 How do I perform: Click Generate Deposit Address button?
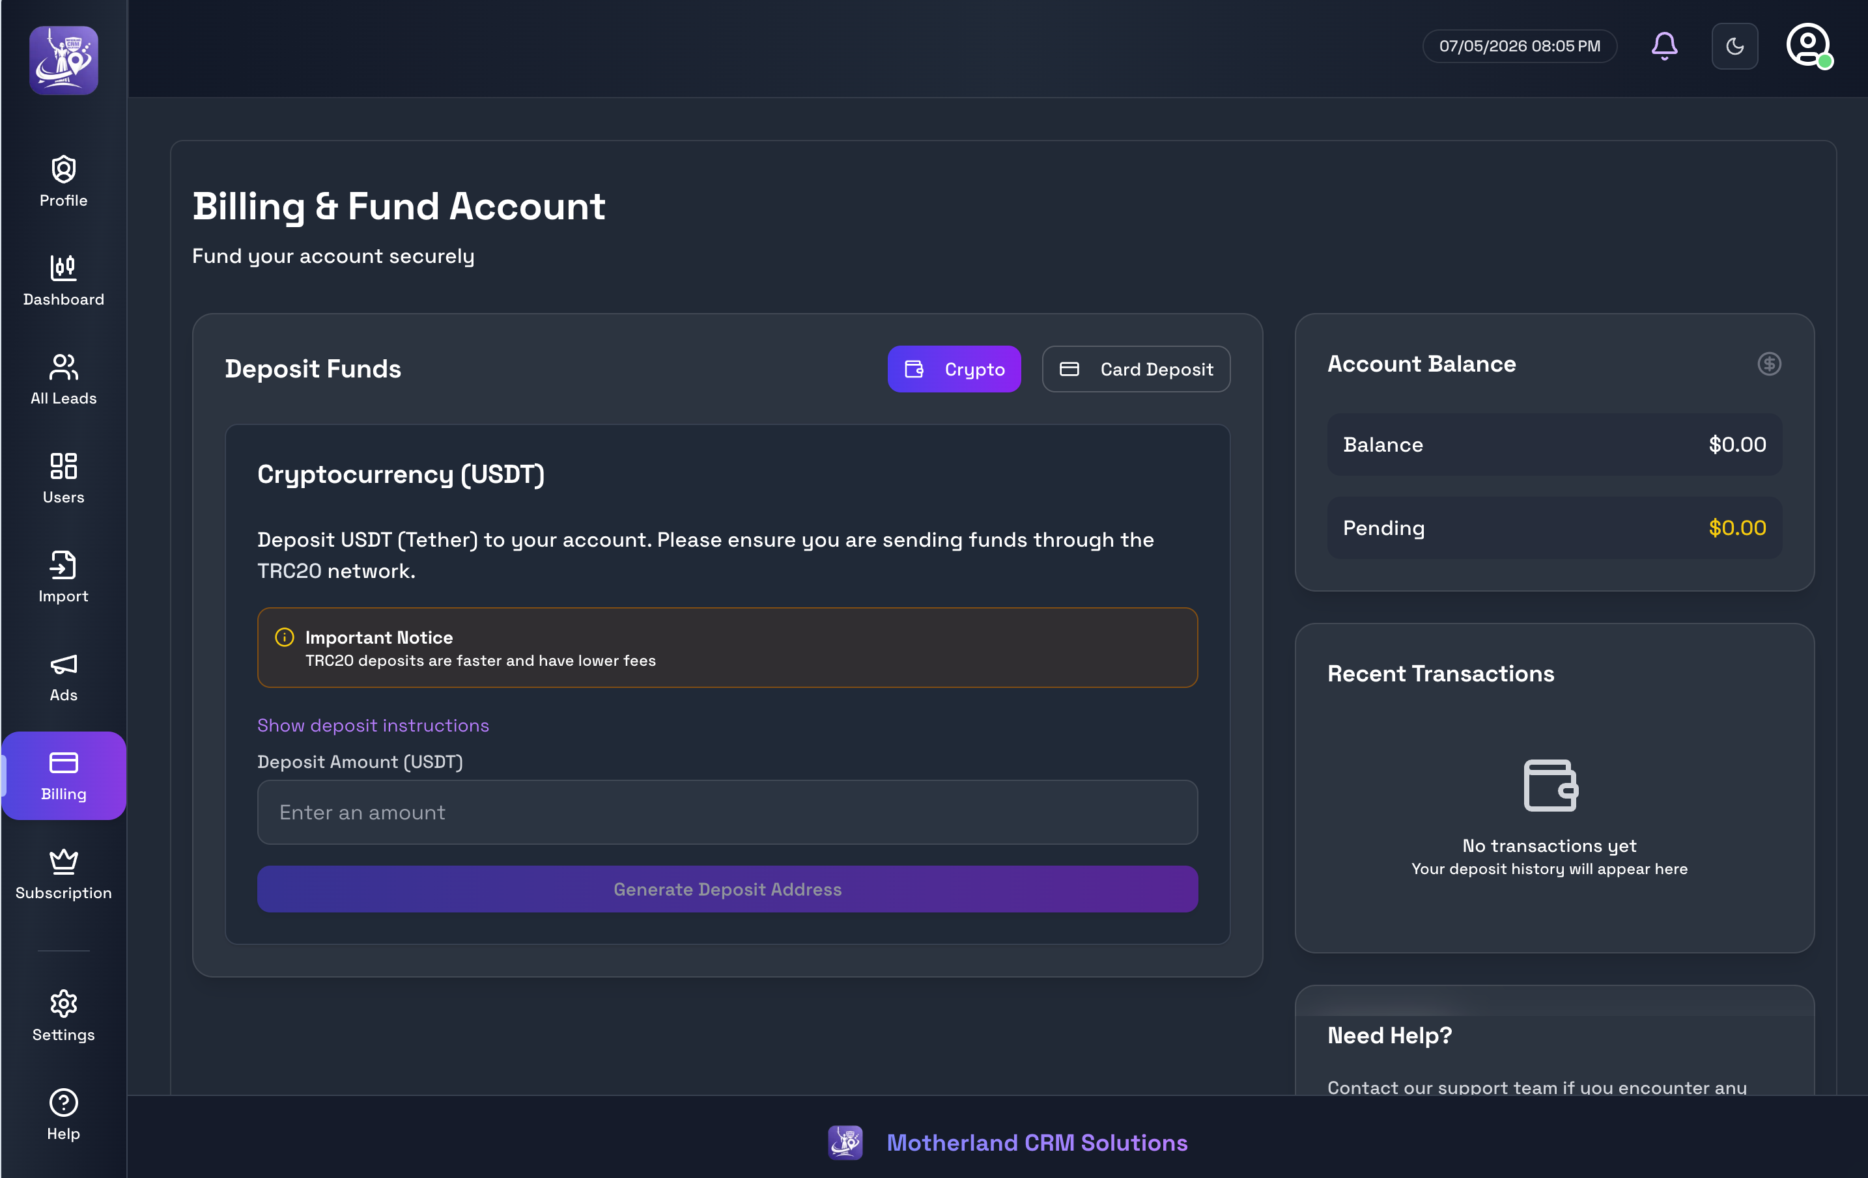click(727, 889)
